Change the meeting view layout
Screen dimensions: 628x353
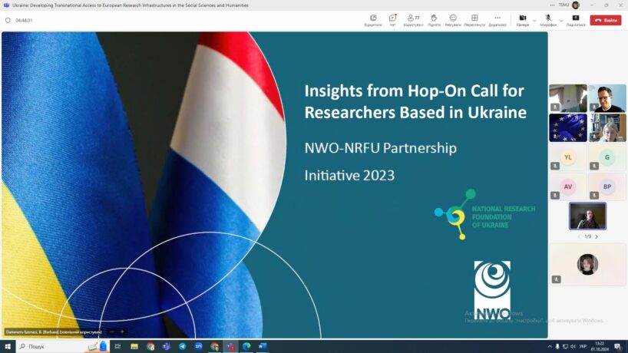point(474,19)
